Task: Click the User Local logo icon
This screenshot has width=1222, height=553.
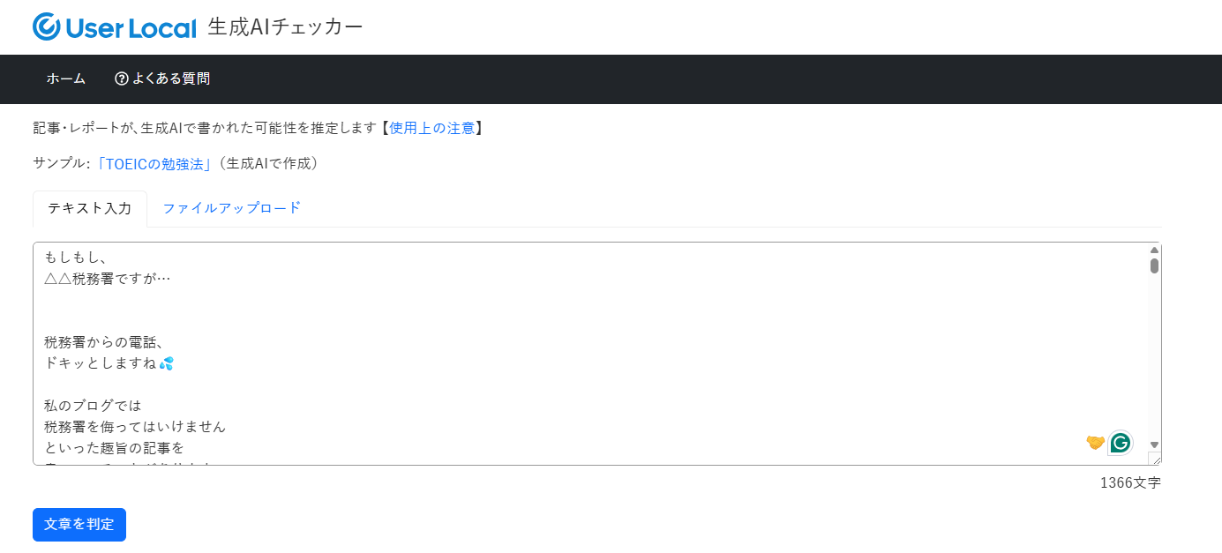Action: tap(46, 26)
